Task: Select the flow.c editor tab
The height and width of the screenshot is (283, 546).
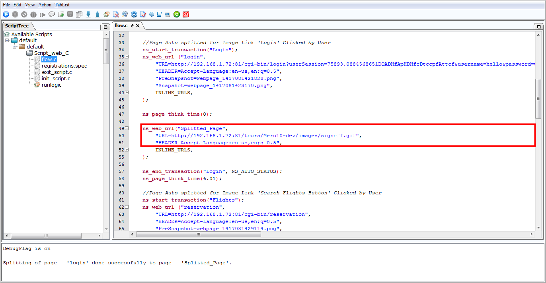Action: [121, 25]
